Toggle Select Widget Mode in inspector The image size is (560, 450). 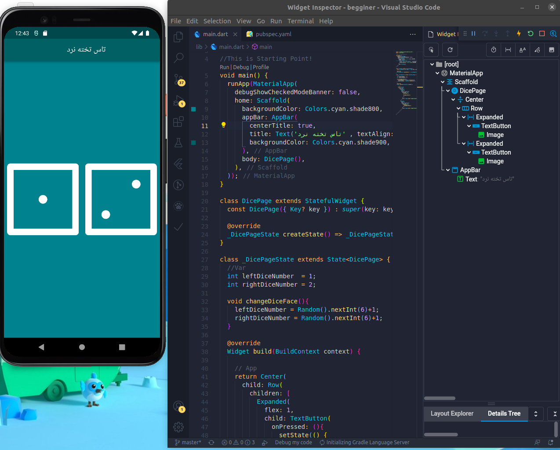[431, 50]
